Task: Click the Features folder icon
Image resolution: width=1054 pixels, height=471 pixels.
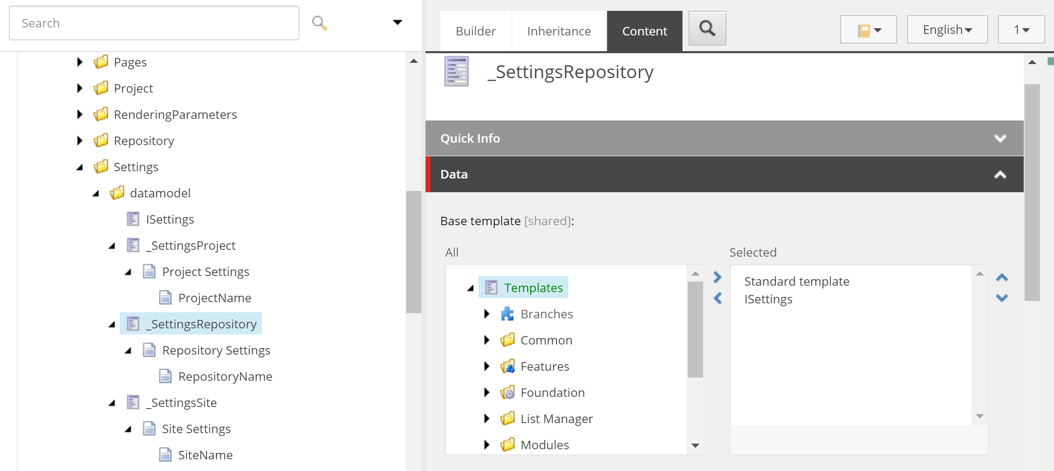Action: [507, 366]
